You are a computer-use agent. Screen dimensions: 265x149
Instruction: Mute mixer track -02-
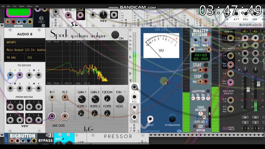pyautogui.click(x=255, y=118)
